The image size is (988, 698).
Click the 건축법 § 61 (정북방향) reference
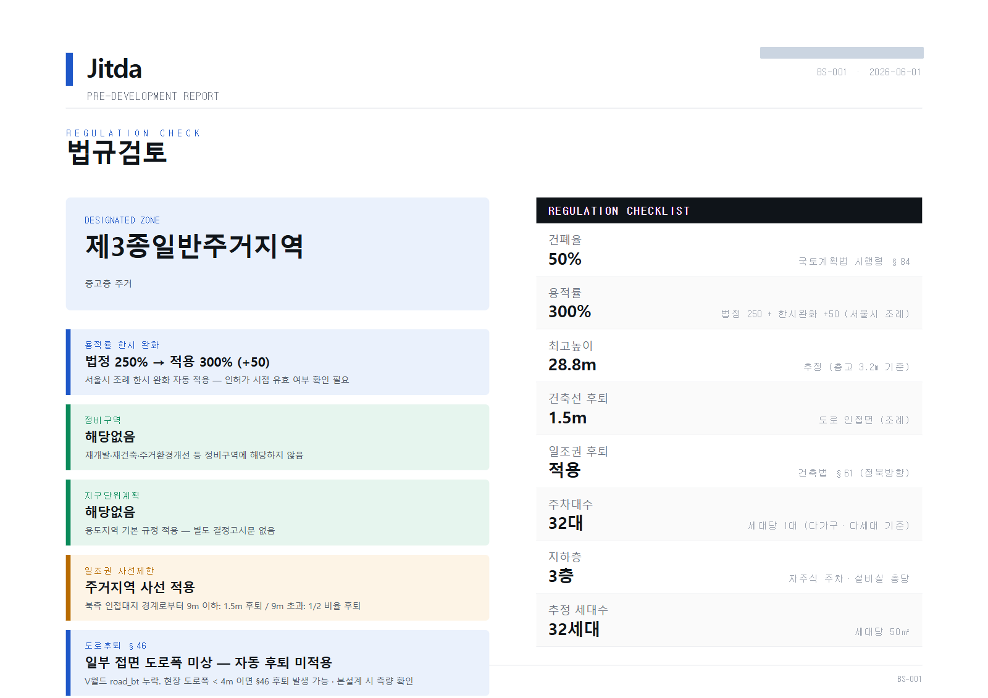tap(854, 473)
